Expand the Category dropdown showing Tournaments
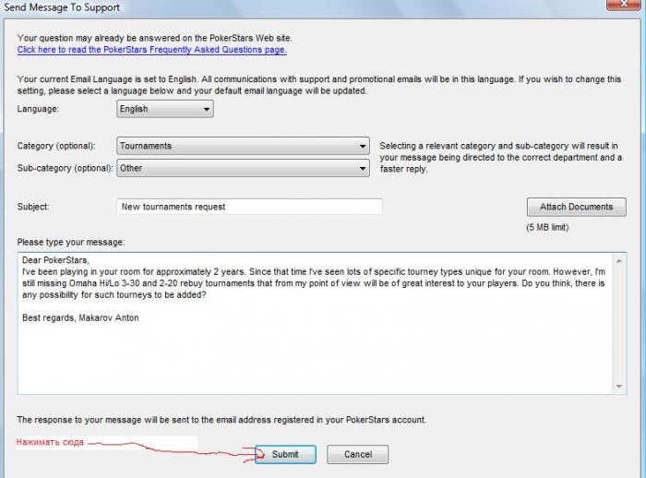646x478 pixels. (x=243, y=146)
